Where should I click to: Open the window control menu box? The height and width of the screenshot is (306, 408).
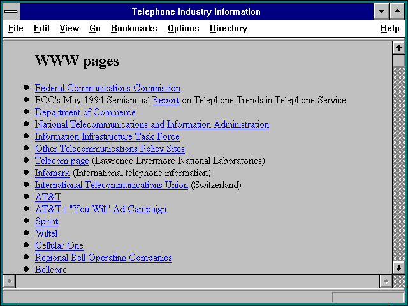click(x=11, y=11)
